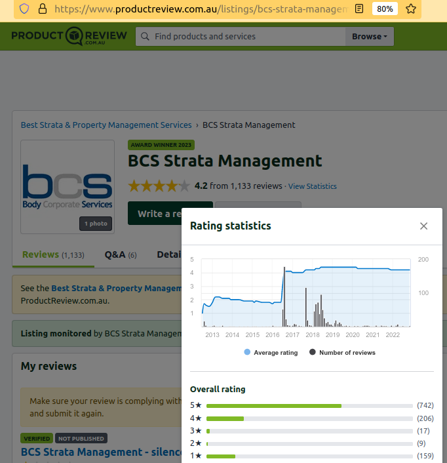Click the 3 star rating bar
The image size is (447, 463).
(309, 432)
